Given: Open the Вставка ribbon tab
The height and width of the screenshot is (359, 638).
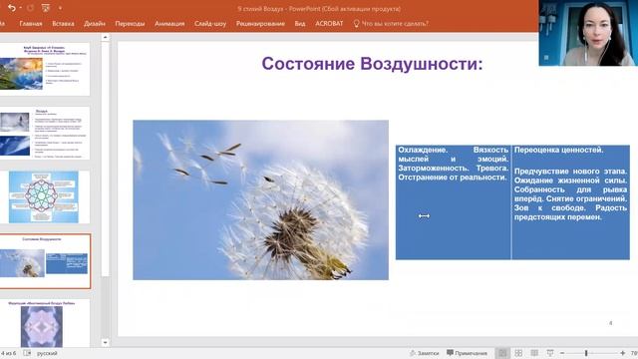Looking at the screenshot, I should (63, 24).
